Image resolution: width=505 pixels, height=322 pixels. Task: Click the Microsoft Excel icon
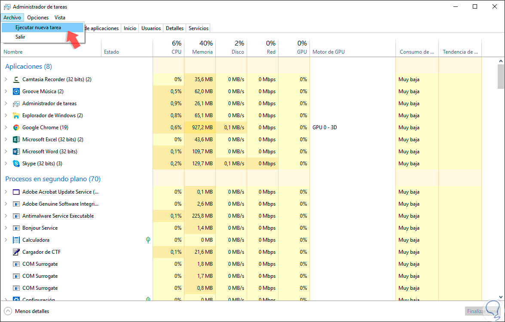pyautogui.click(x=16, y=140)
